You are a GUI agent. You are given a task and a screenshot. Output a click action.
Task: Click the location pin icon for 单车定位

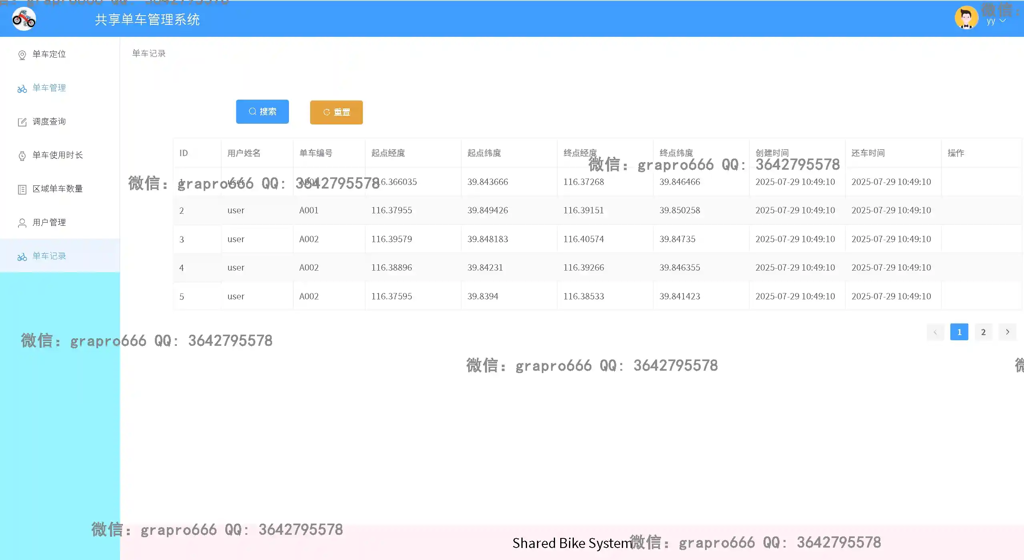(22, 55)
